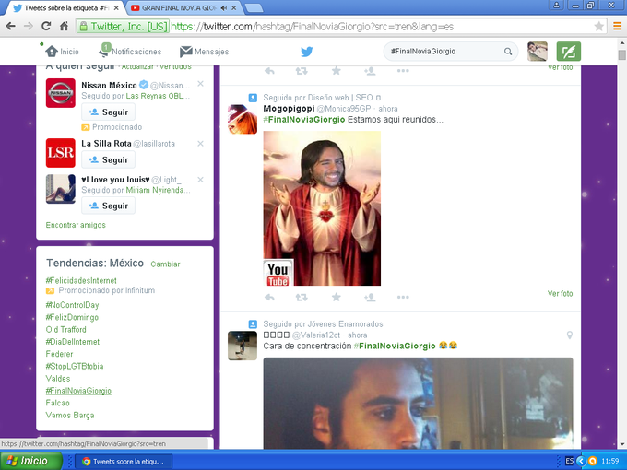Screen dimensions: 627x470
Task: Expand hidden tray icons arrow
Action: [x=581, y=461]
